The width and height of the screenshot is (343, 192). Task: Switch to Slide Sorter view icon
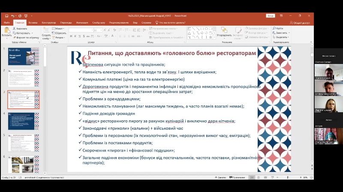259,177
